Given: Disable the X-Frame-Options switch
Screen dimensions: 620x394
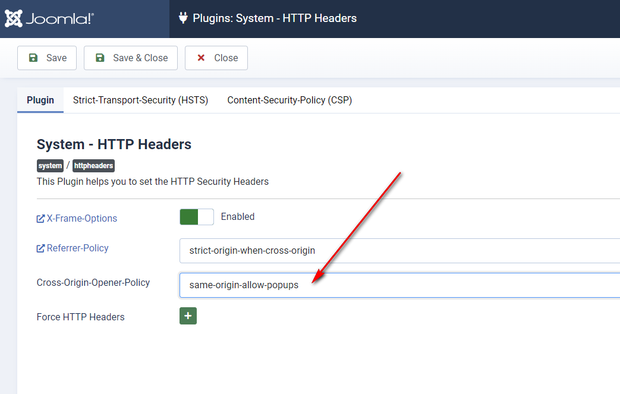Looking at the screenshot, I should pyautogui.click(x=197, y=217).
